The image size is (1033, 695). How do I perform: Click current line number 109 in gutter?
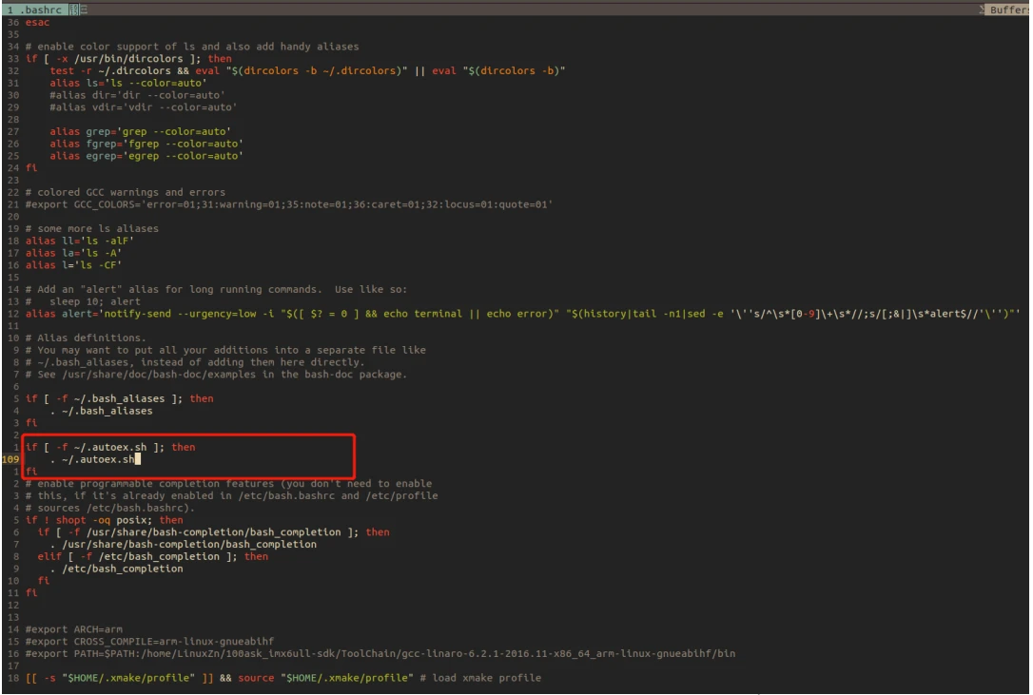coord(10,460)
